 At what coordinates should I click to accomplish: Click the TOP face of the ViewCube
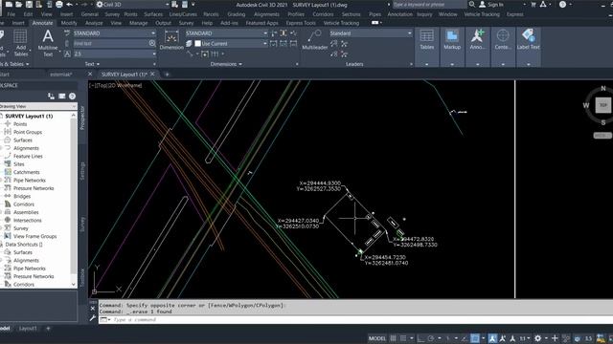(x=602, y=105)
